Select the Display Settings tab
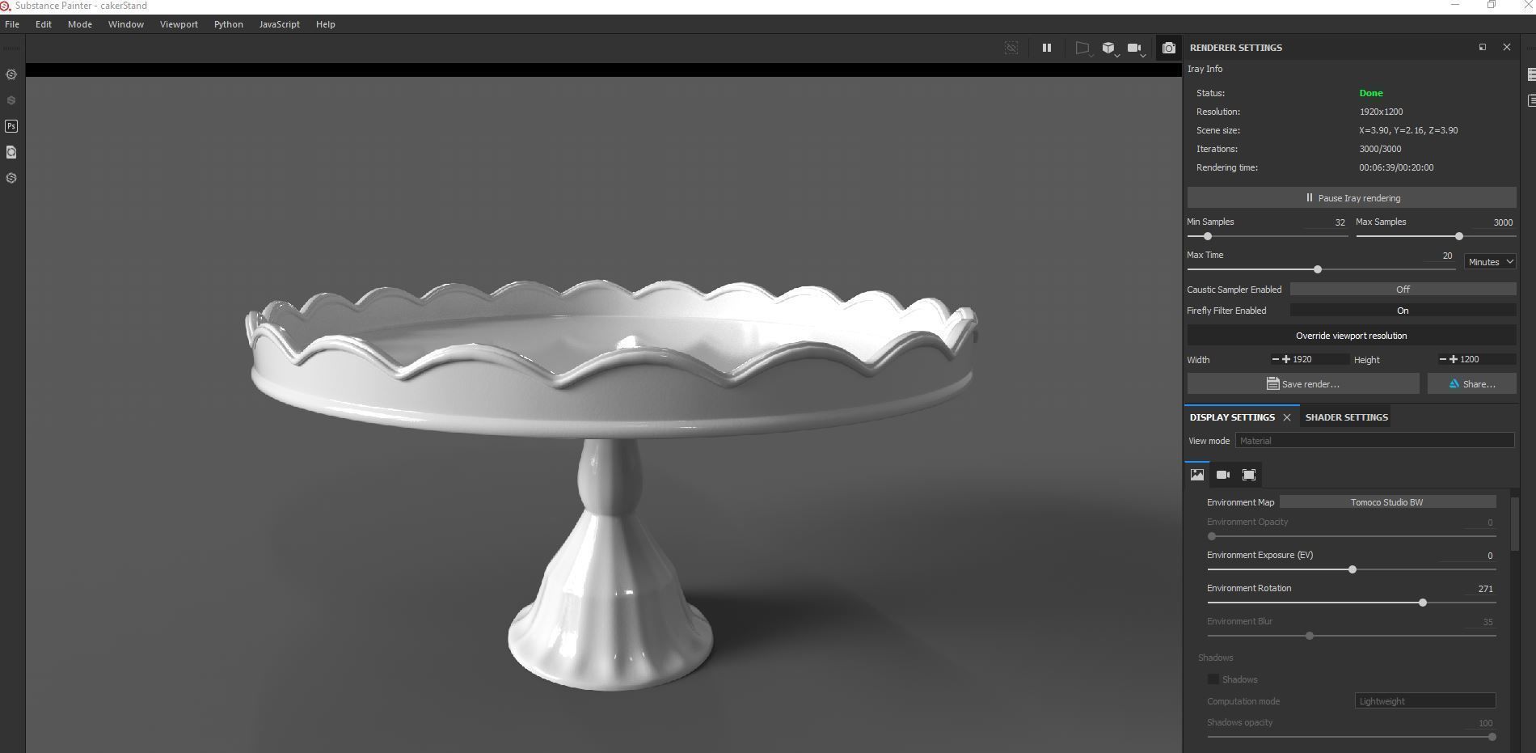Image resolution: width=1536 pixels, height=753 pixels. click(1232, 417)
